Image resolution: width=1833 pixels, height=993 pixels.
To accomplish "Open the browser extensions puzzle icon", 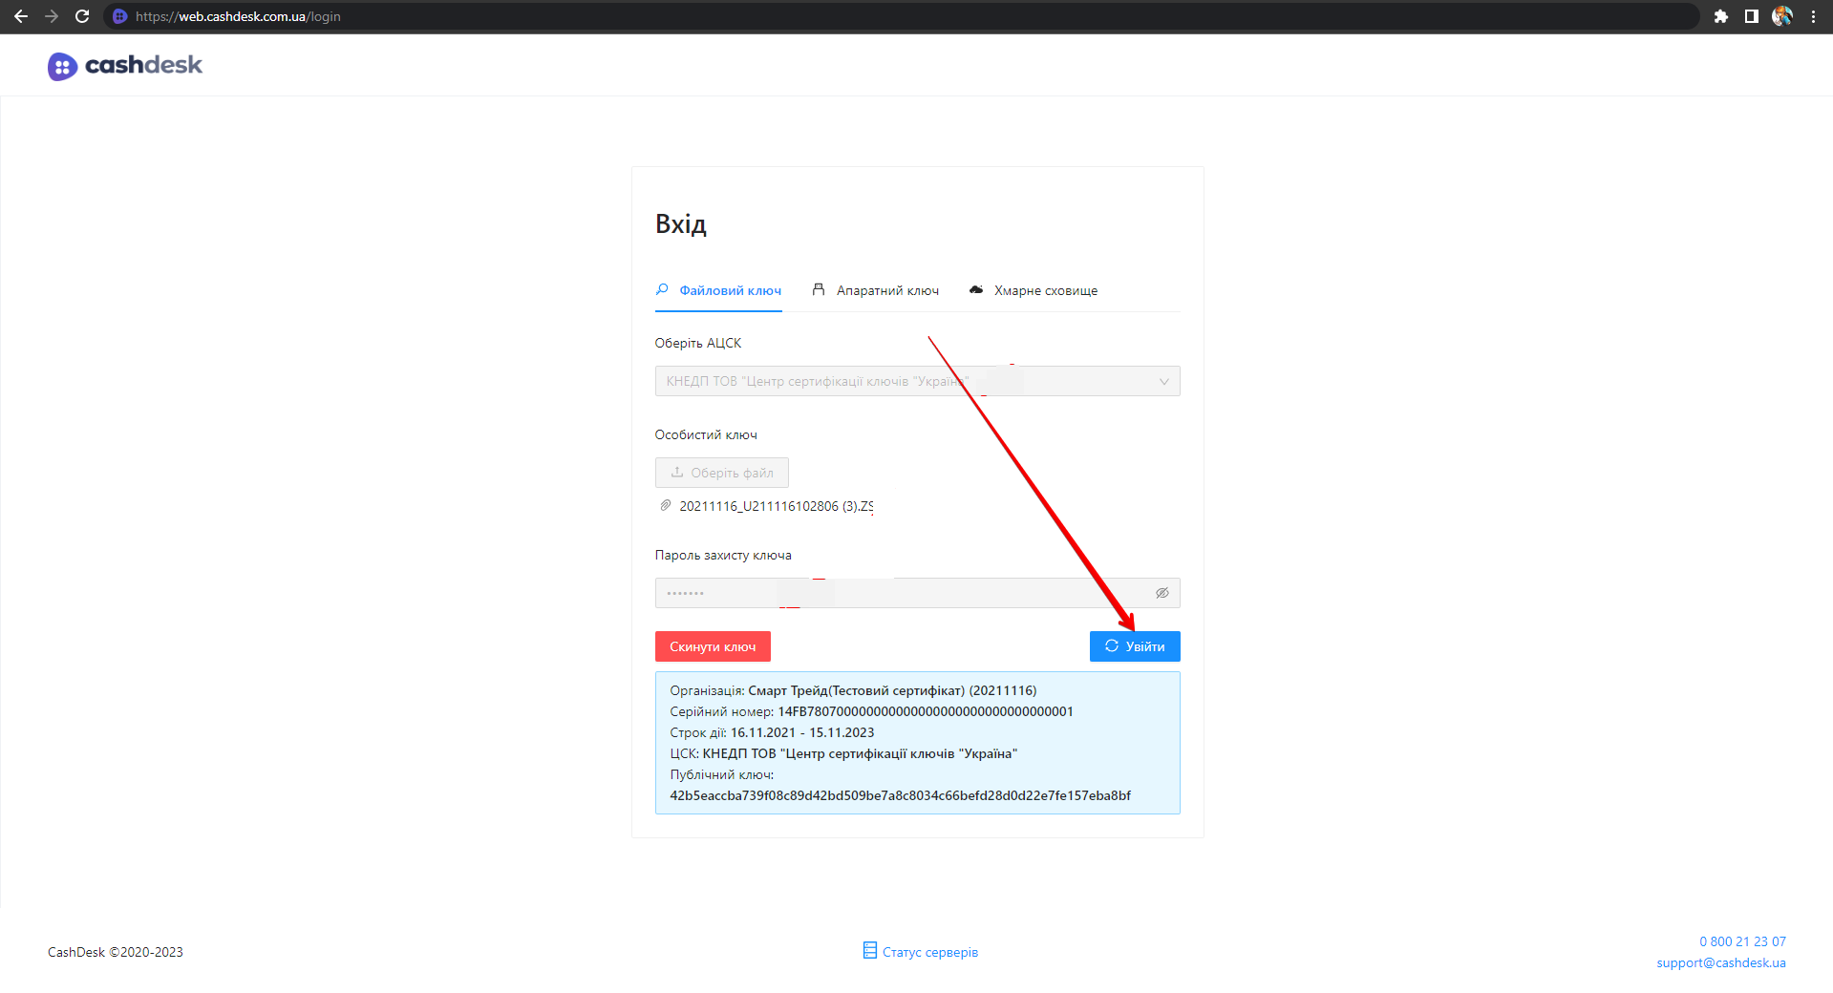I will (x=1721, y=16).
